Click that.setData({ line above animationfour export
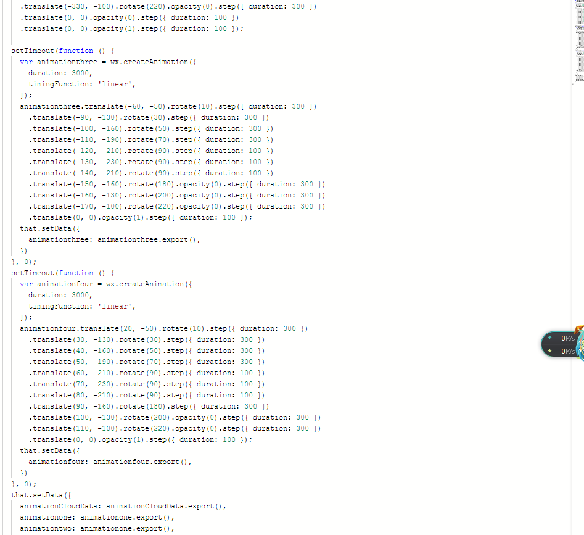The height and width of the screenshot is (535, 584). point(49,451)
